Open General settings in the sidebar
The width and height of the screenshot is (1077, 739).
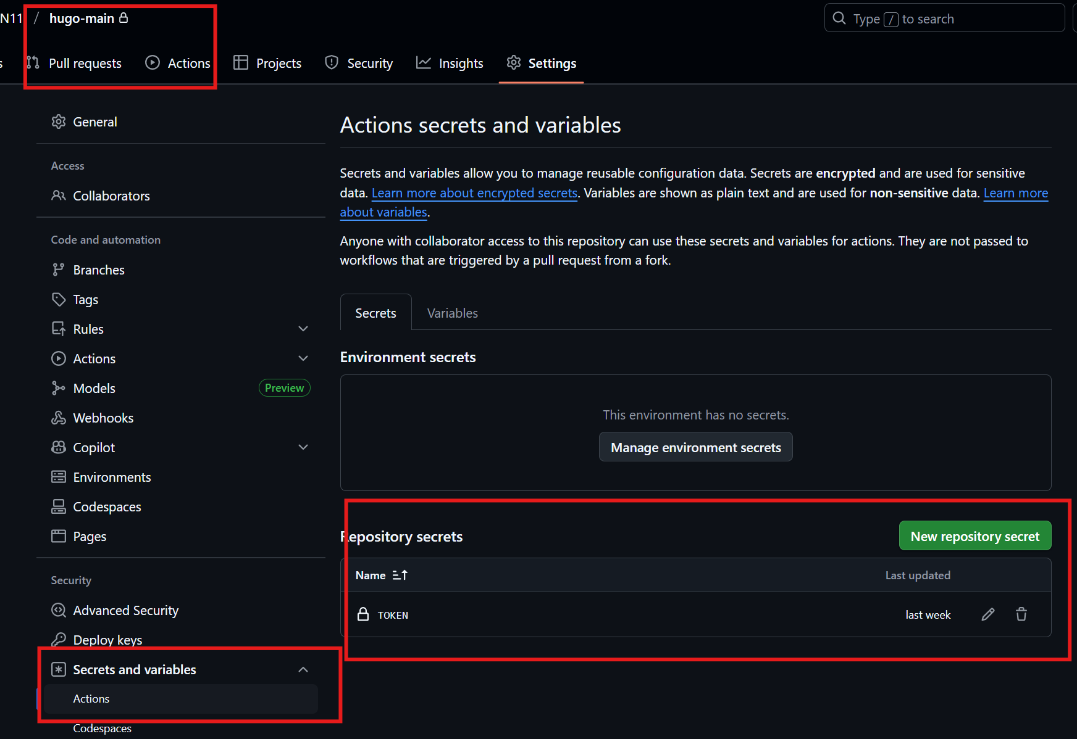[181, 122]
